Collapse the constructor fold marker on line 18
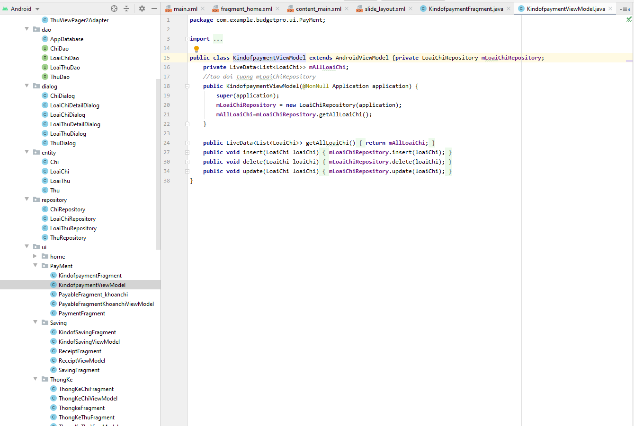634x426 pixels. pyautogui.click(x=187, y=86)
